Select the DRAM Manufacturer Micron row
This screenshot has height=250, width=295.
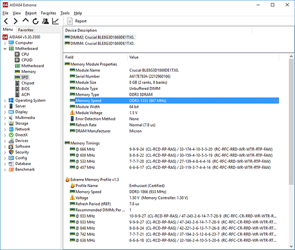(x=174, y=131)
